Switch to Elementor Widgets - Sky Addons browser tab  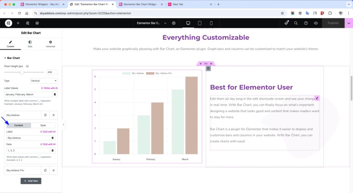click(42, 4)
